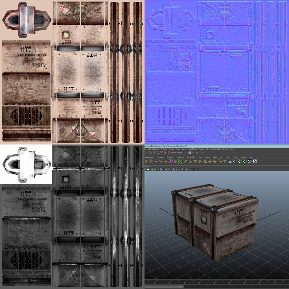Click the share icon at the panel toolbar end
This screenshot has height=289, width=289.
point(197,170)
